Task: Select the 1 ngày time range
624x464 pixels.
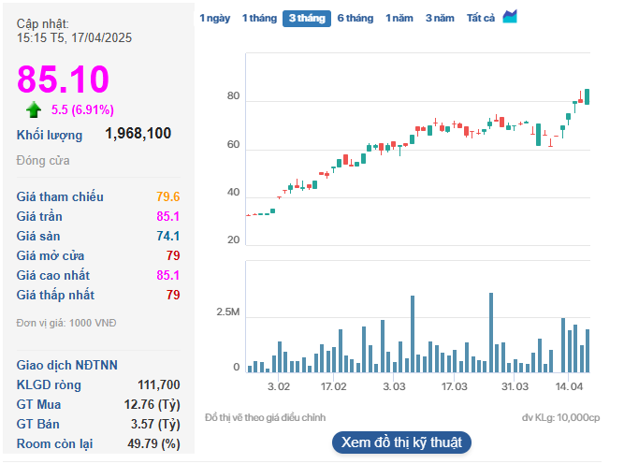Action: (213, 18)
